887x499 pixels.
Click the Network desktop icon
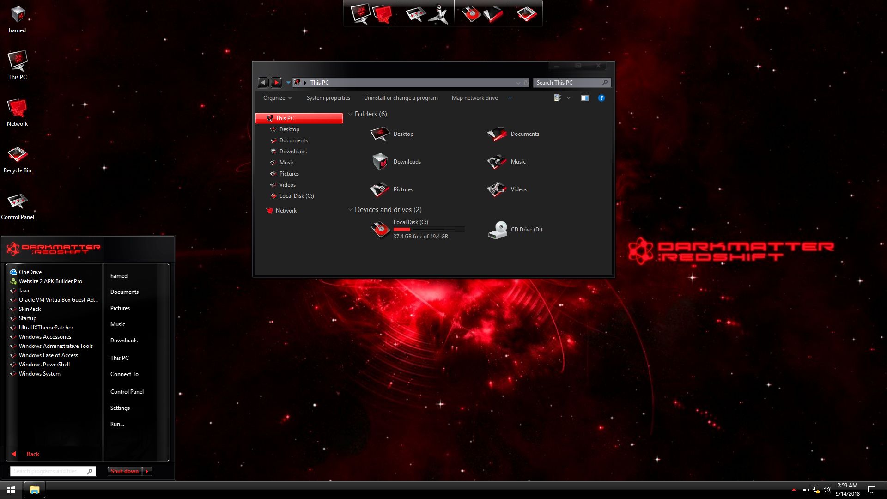pyautogui.click(x=17, y=110)
